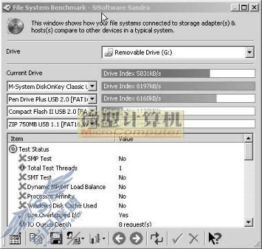Click the floppy disk save icon

[x=56, y=238]
